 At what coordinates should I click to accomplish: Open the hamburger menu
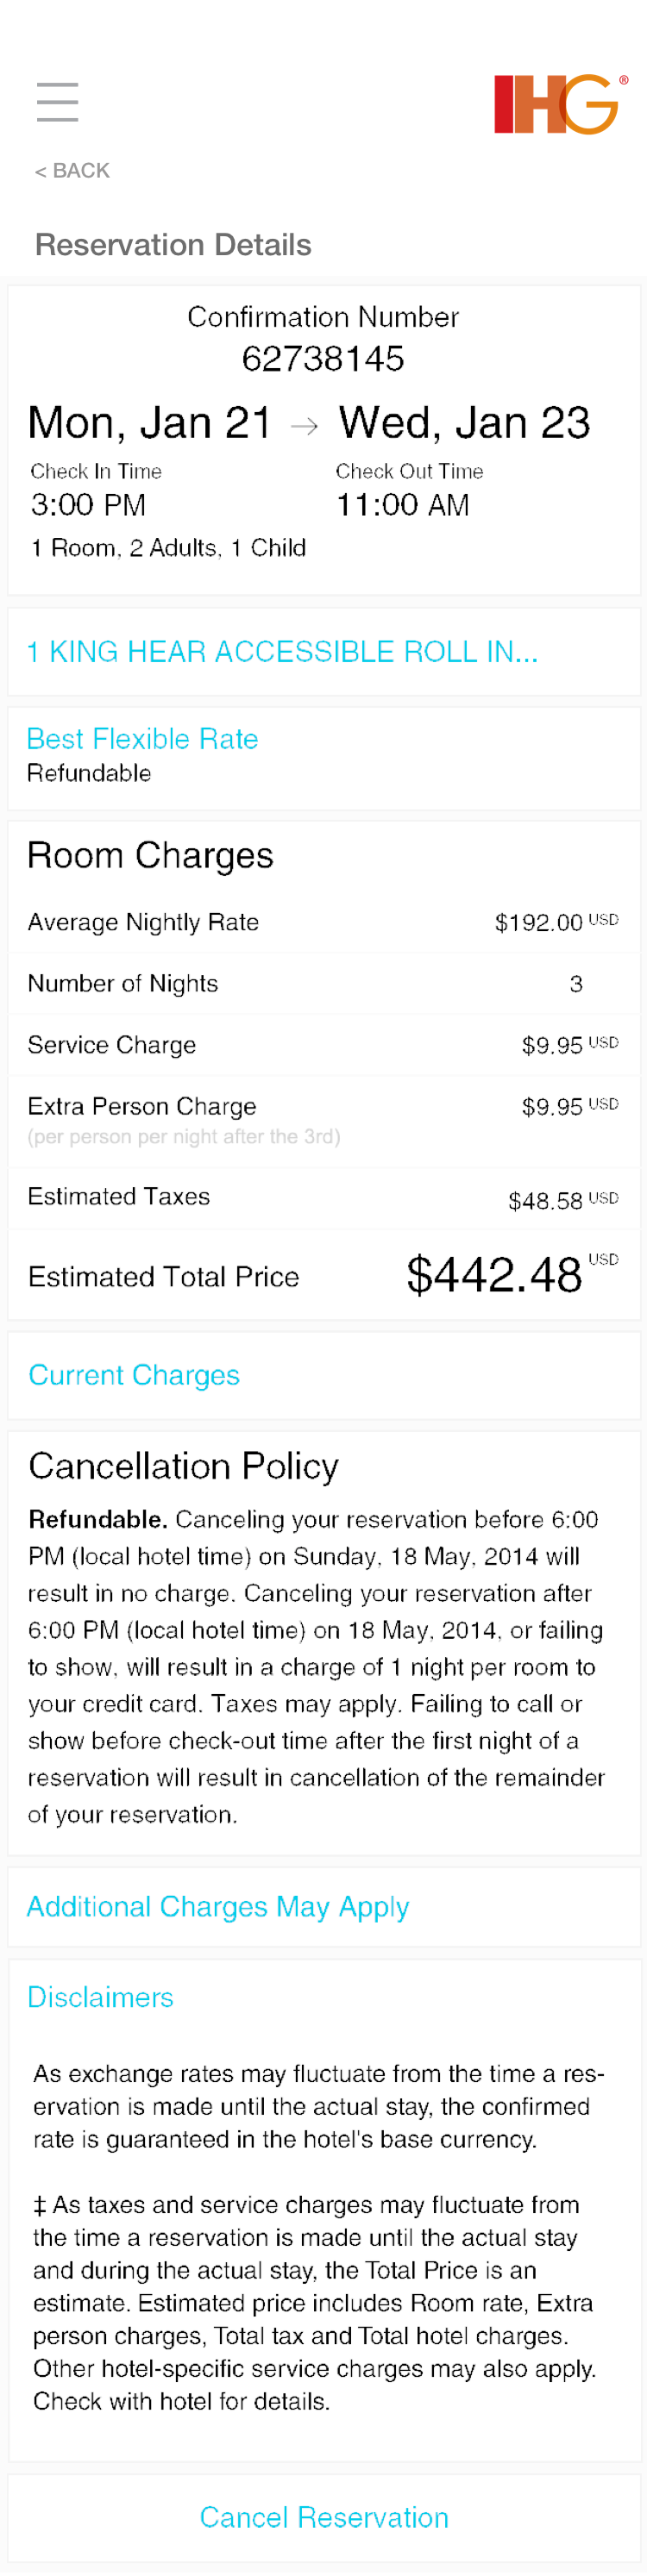click(57, 102)
